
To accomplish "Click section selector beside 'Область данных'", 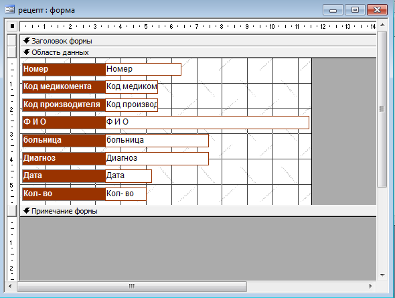I will (12, 52).
